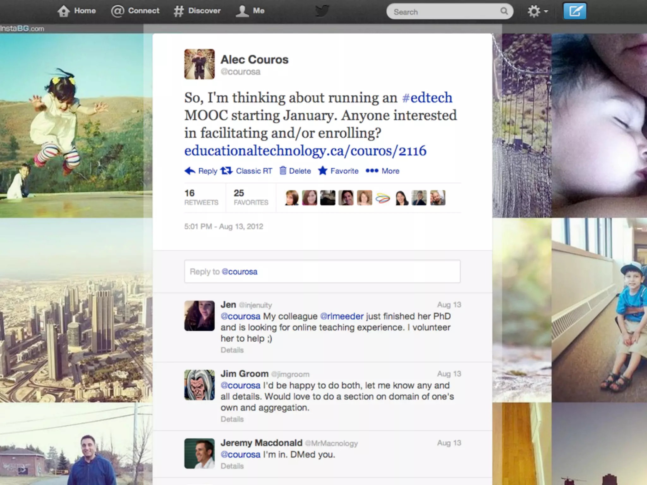This screenshot has height=485, width=647.
Task: Click the Reply arrow on tweet
Action: tap(190, 171)
